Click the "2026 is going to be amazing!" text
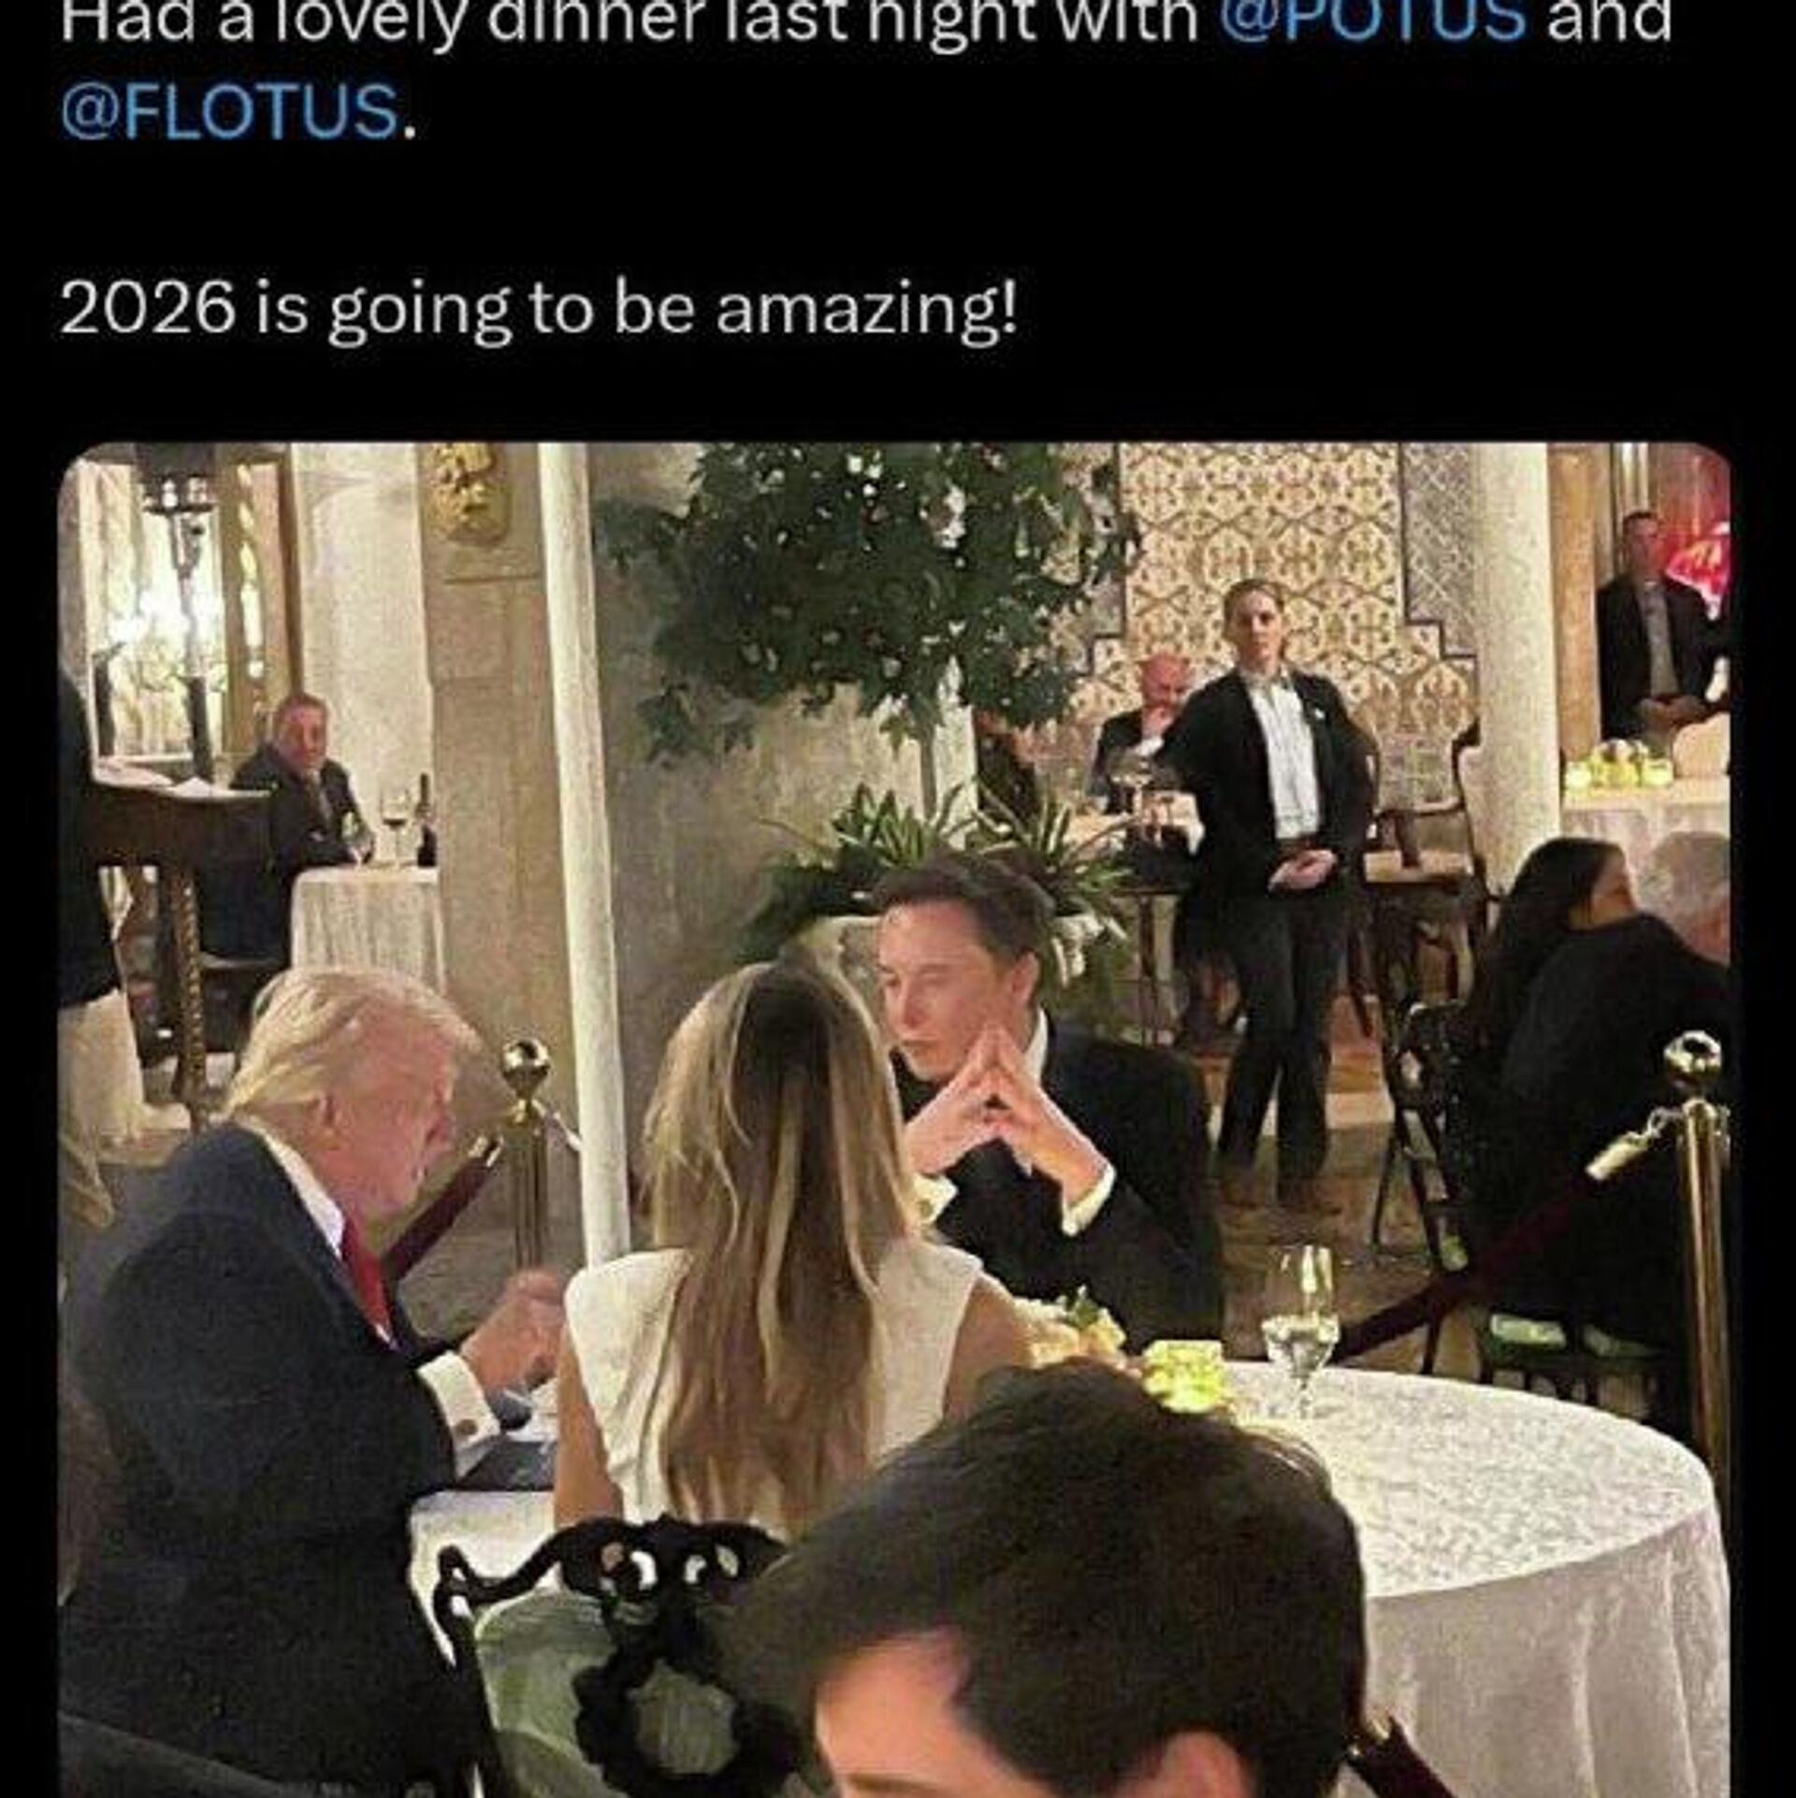 (x=538, y=310)
